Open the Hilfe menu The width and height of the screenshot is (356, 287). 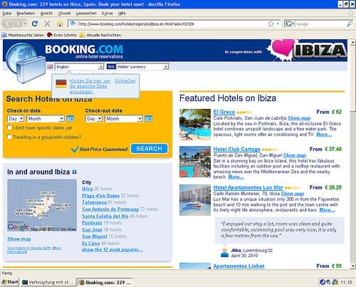coord(122,14)
